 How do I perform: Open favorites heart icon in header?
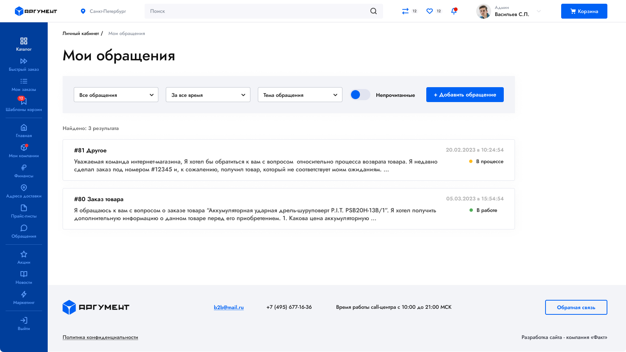pyautogui.click(x=430, y=11)
